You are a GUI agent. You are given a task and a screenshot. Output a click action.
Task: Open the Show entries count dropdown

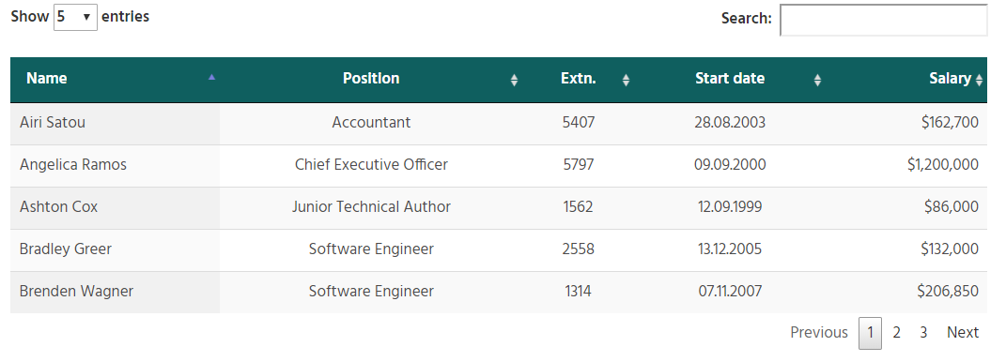coord(75,17)
